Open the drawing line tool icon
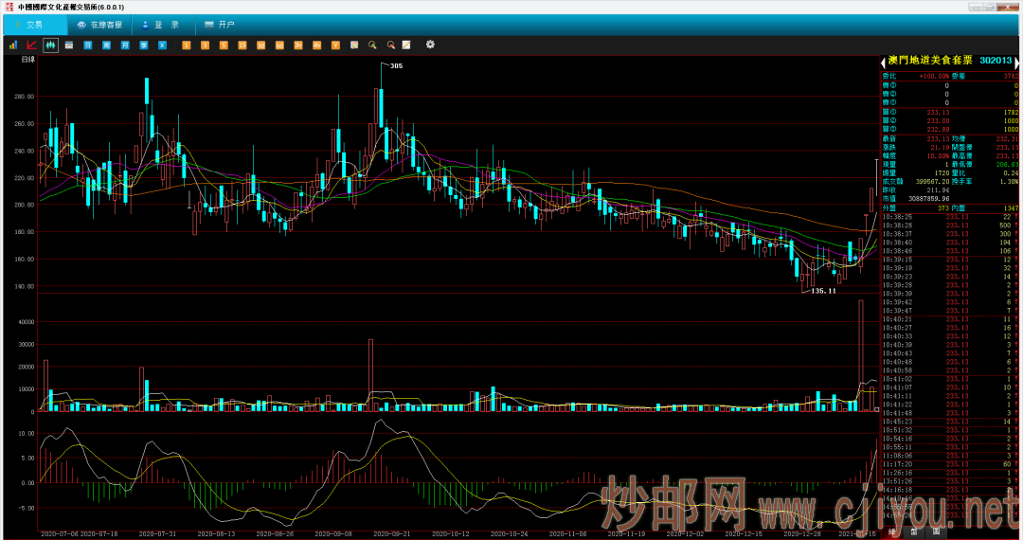Screen dimensions: 1023x540 click(x=406, y=45)
